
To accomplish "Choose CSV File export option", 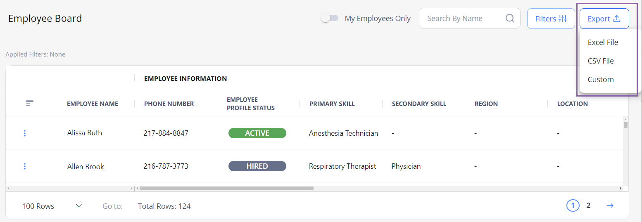I will 601,61.
